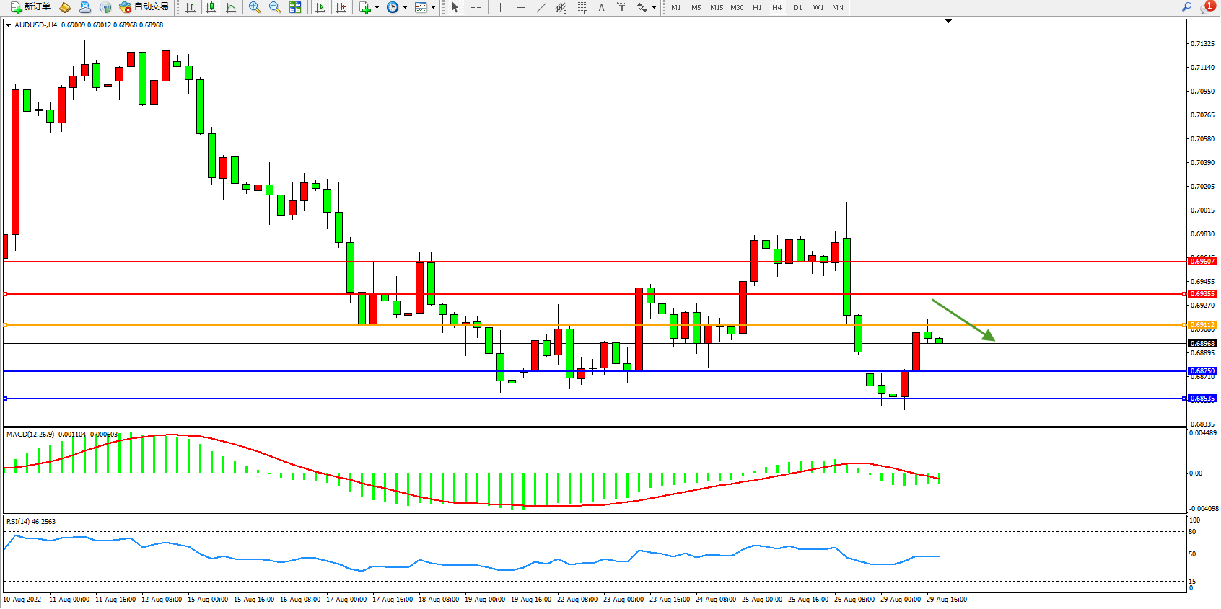Click the orange 0.69112 horizontal line
This screenshot has width=1221, height=609.
pos(577,325)
